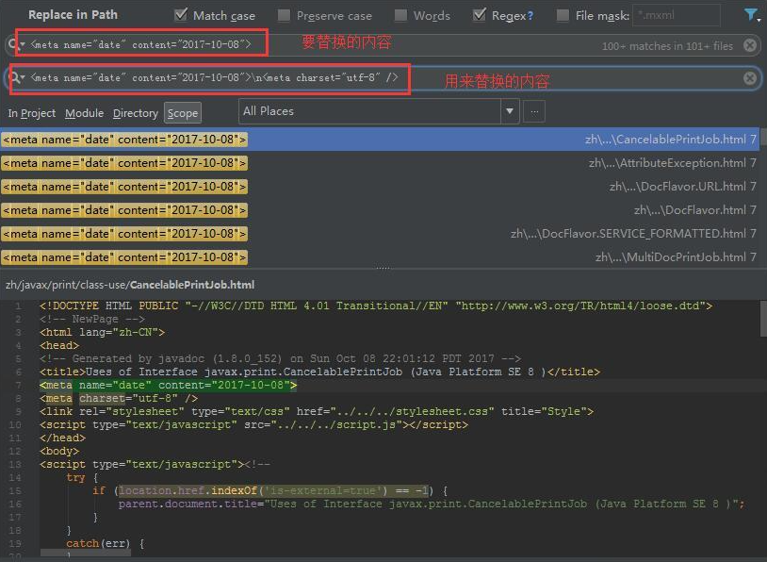Click the DOCTYPE line in code preview

(x=376, y=306)
